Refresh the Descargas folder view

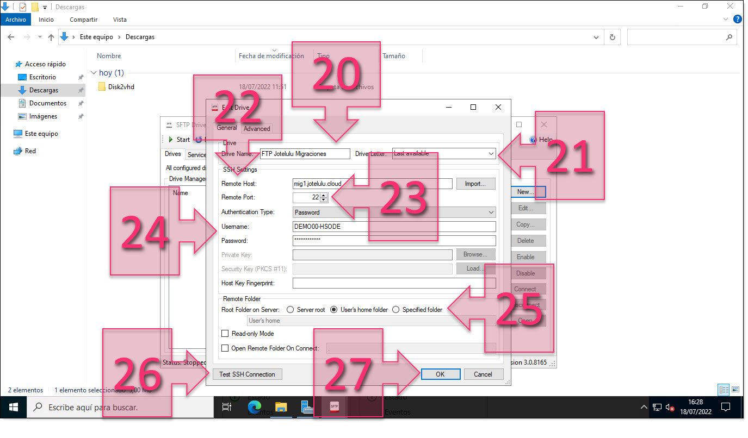613,37
